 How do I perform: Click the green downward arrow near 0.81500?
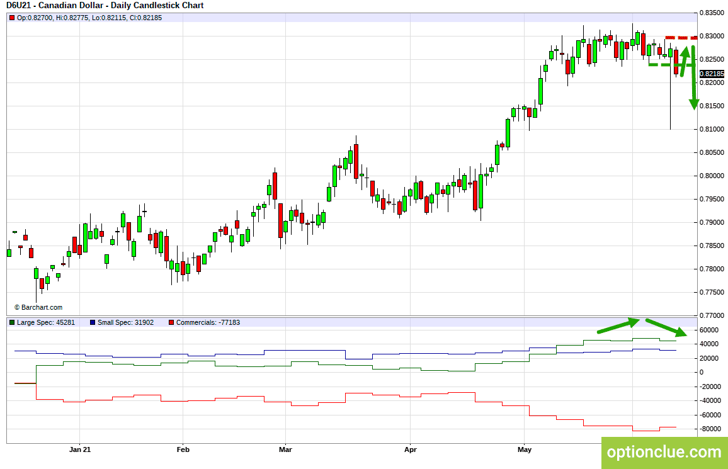(693, 78)
